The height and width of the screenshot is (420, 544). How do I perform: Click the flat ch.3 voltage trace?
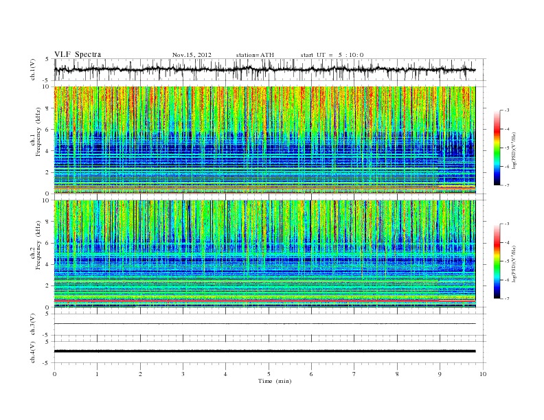[264, 324]
